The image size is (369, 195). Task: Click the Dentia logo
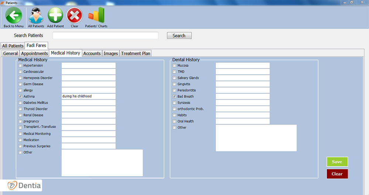[25, 185]
